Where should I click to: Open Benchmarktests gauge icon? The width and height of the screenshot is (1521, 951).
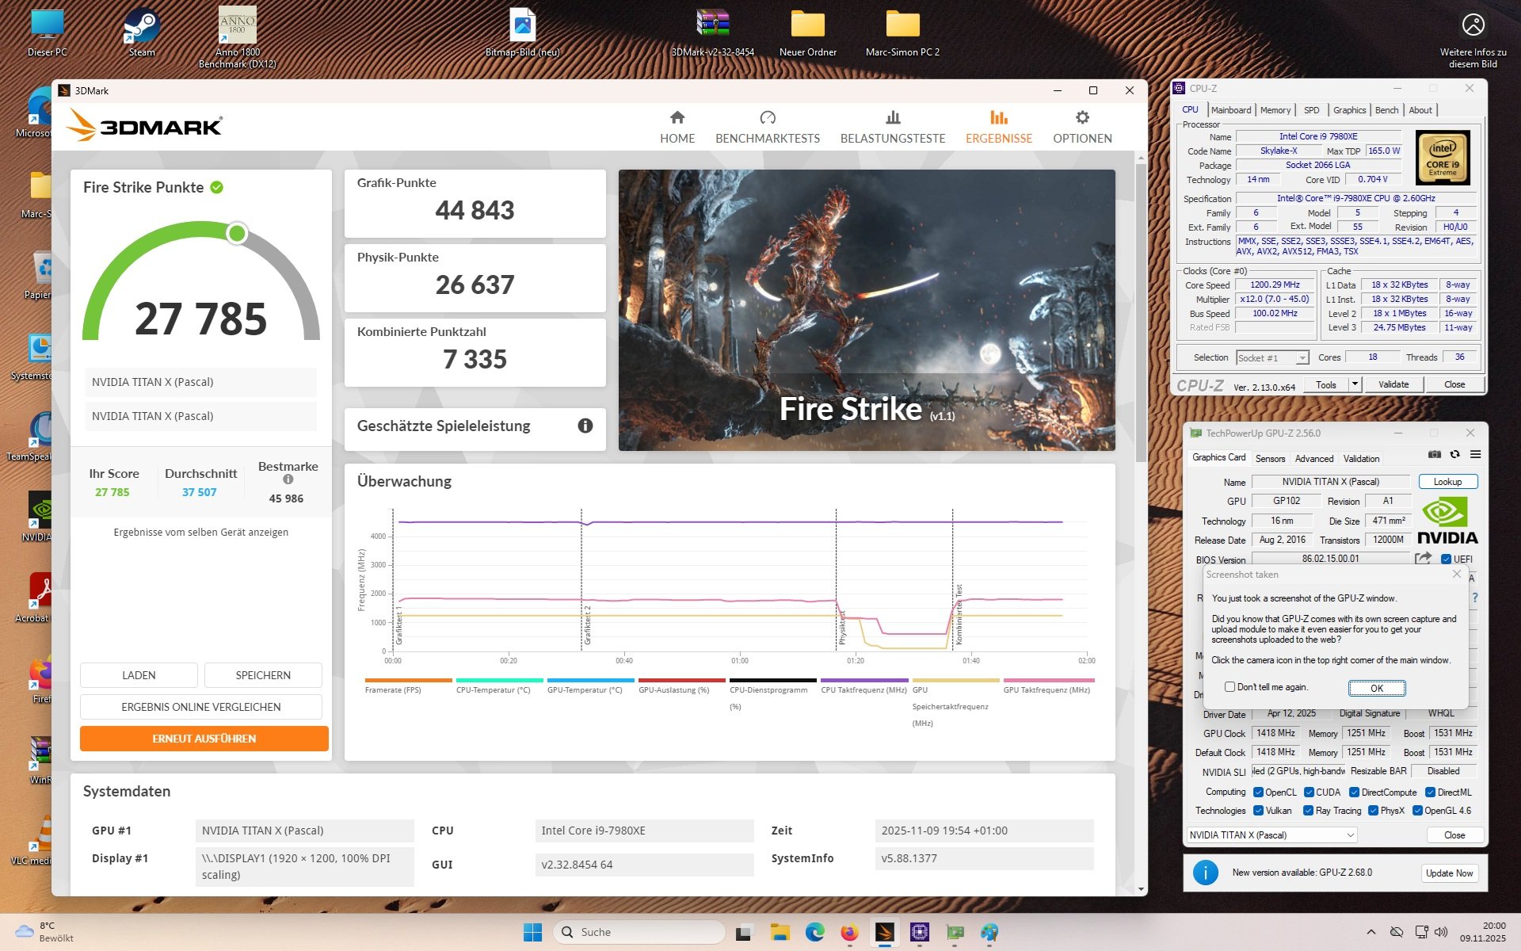pos(767,118)
